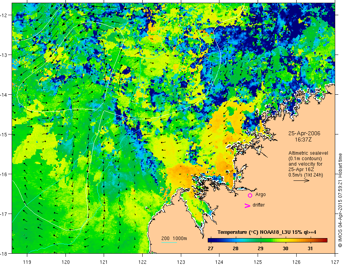Click the latitude label -16

tap(4, 174)
